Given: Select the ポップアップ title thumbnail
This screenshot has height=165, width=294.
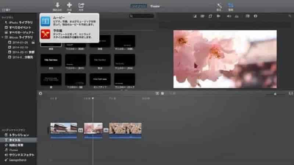Looking at the screenshot, I should [x=100, y=79].
